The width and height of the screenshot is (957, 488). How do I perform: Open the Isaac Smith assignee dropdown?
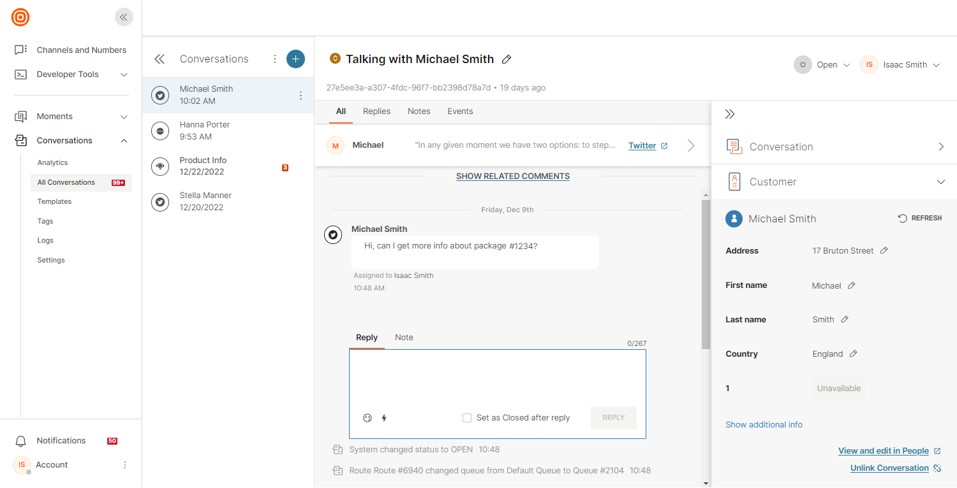coord(901,64)
